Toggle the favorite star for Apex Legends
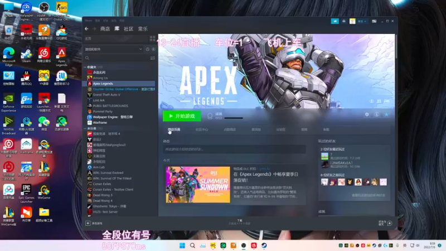446x251 pixels. 386,114
